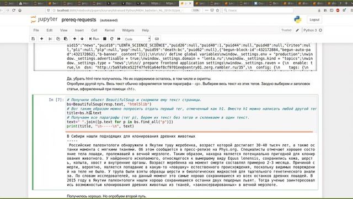Close the active browser tab
353x199 pixels.
click(190, 3)
